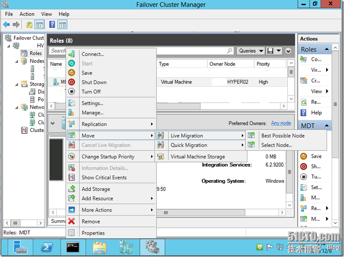
Task: Click orange Save icon in Actions pane
Action: (x=303, y=156)
